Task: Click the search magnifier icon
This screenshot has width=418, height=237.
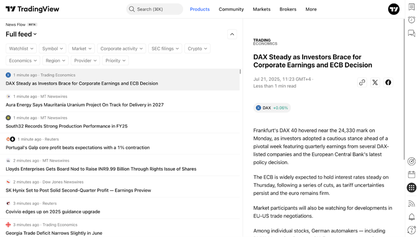Action: point(132,9)
